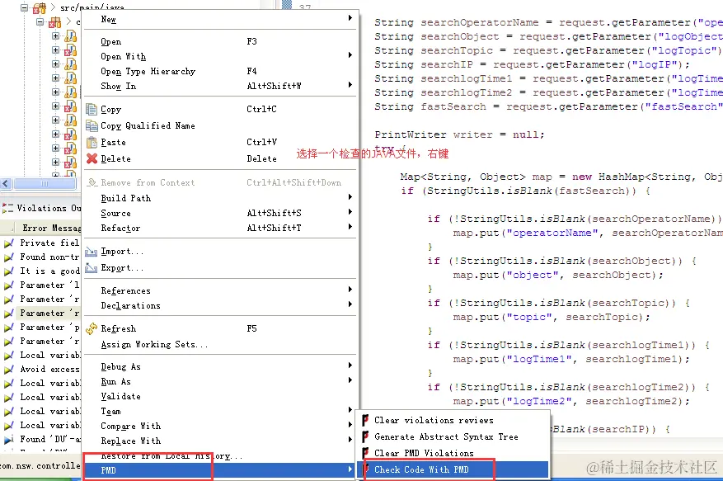The height and width of the screenshot is (481, 723).
Task: Choose Declarations menu entry
Action: [x=220, y=305]
